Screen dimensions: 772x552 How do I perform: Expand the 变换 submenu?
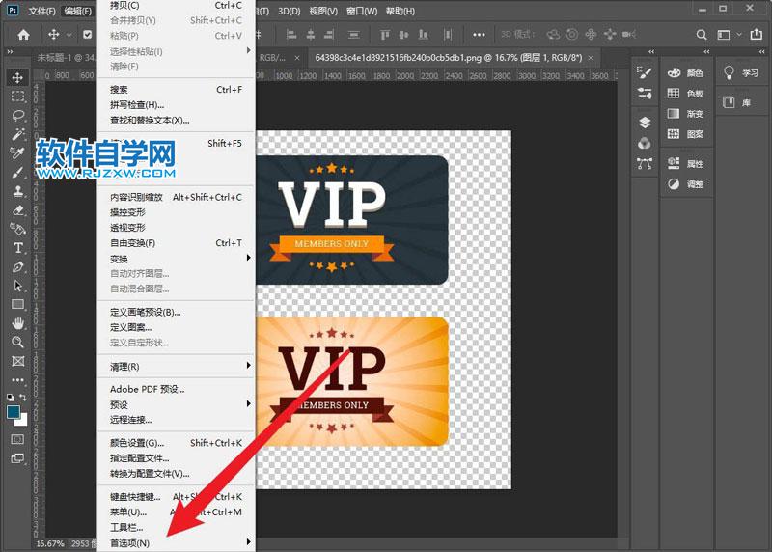coord(119,259)
